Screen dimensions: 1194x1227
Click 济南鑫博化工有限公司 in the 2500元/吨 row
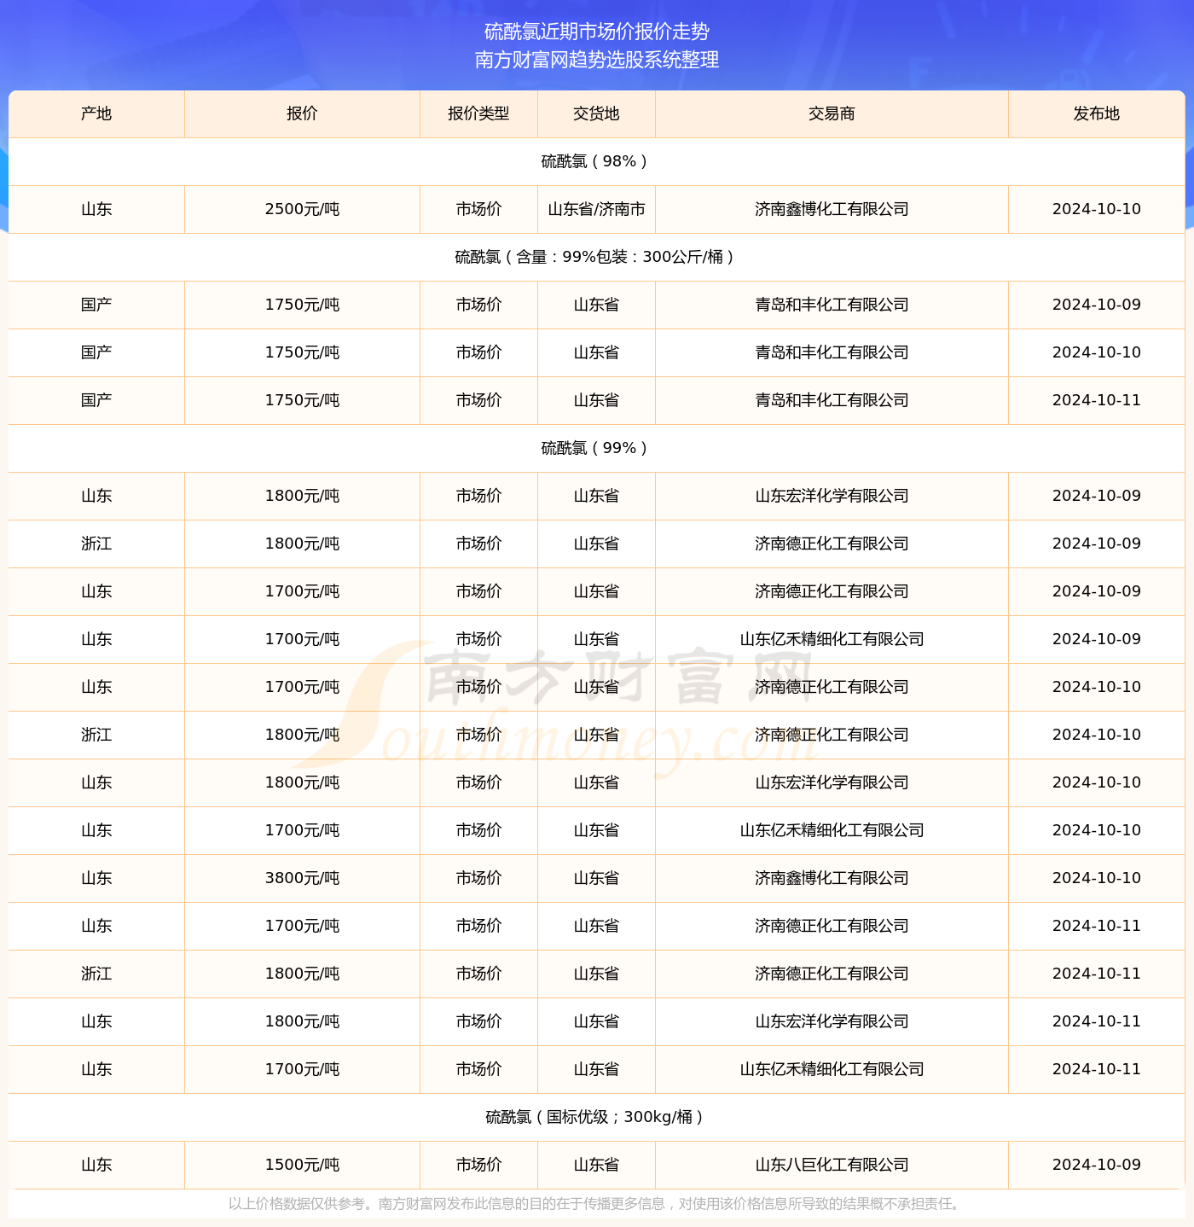832,209
